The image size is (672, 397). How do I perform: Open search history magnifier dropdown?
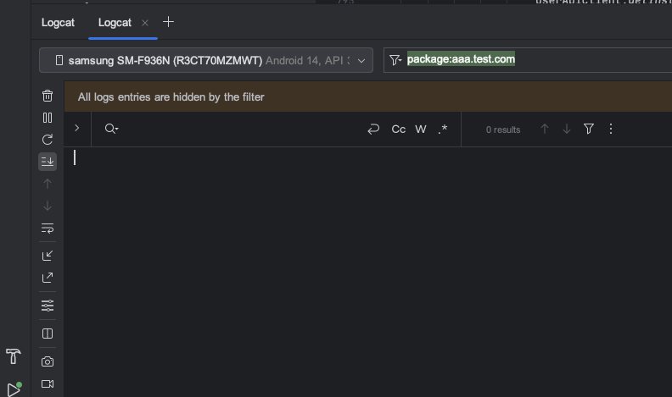click(x=111, y=129)
